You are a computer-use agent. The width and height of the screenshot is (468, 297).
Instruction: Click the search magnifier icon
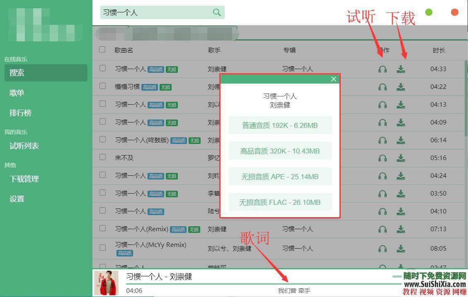216,13
